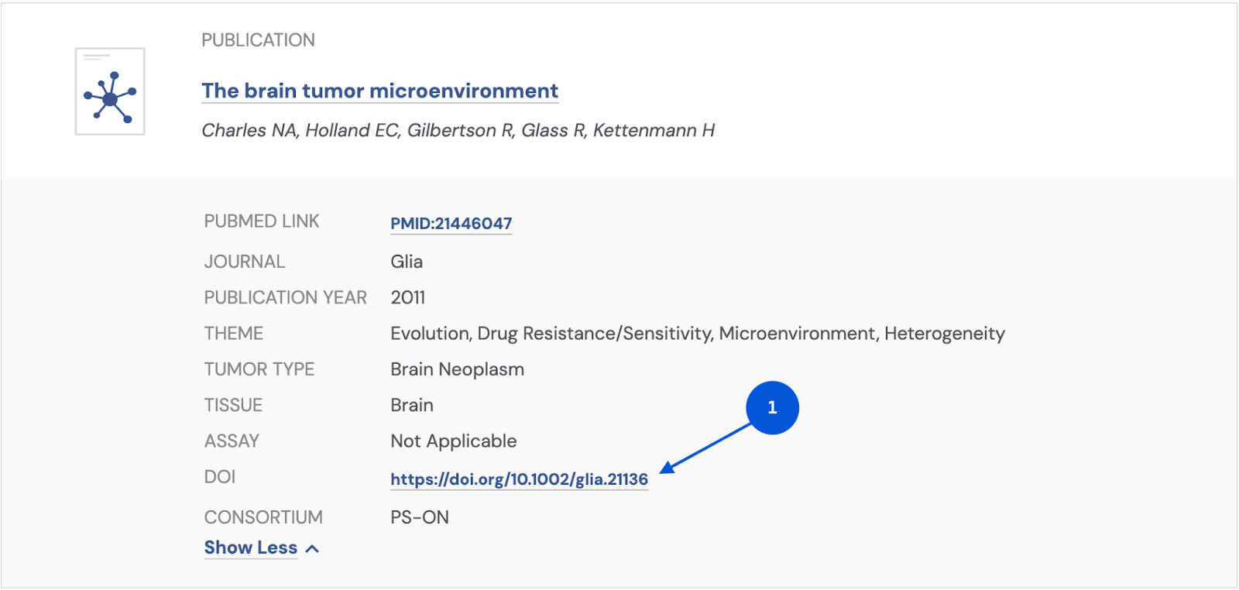Click the PUBLICATION YEAR field label
Image resolution: width=1239 pixels, height=590 pixels.
[285, 297]
